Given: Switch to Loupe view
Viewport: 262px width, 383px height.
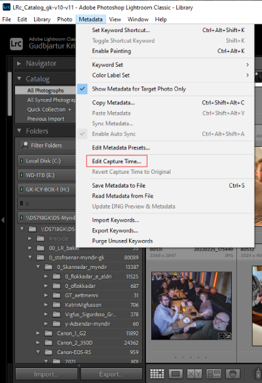Looking at the screenshot, I should [176, 373].
